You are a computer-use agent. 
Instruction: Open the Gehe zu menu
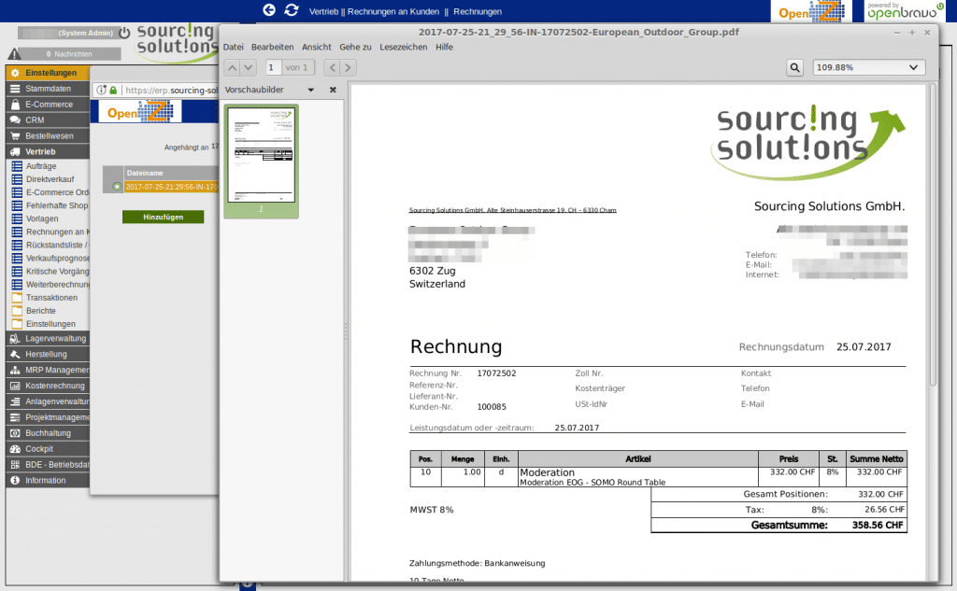355,47
